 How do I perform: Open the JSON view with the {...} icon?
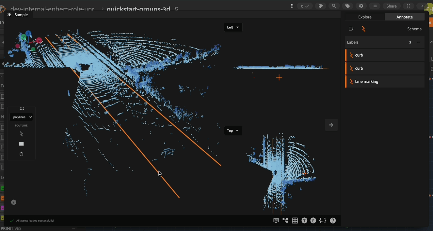coord(323,220)
